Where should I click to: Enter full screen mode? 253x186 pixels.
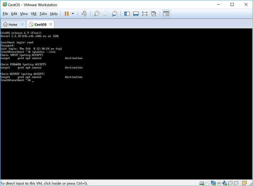pyautogui.click(x=144, y=14)
